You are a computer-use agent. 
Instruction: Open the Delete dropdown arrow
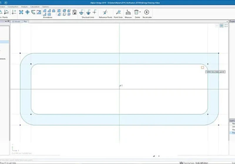140,12
